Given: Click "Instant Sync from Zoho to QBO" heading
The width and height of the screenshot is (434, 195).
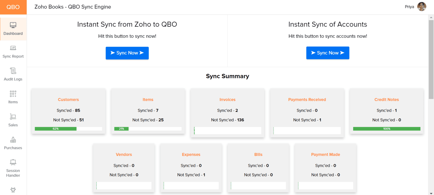Looking at the screenshot, I should pos(127,24).
